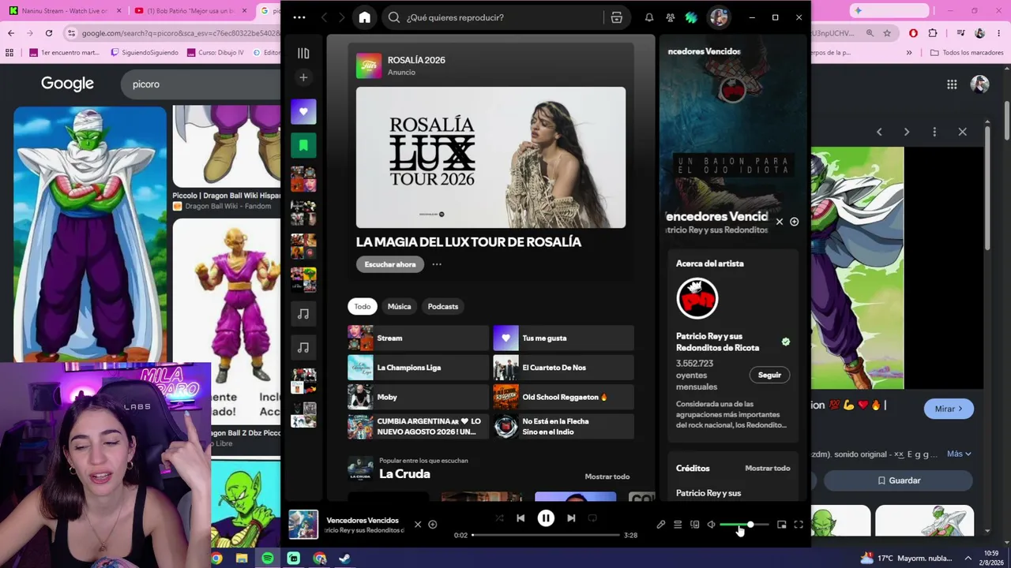The height and width of the screenshot is (568, 1011).
Task: Select the Todo filter chip
Action: (x=363, y=306)
